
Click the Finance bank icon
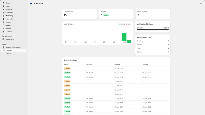tap(3, 29)
